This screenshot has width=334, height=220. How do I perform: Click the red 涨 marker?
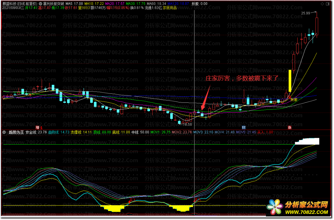290,128
